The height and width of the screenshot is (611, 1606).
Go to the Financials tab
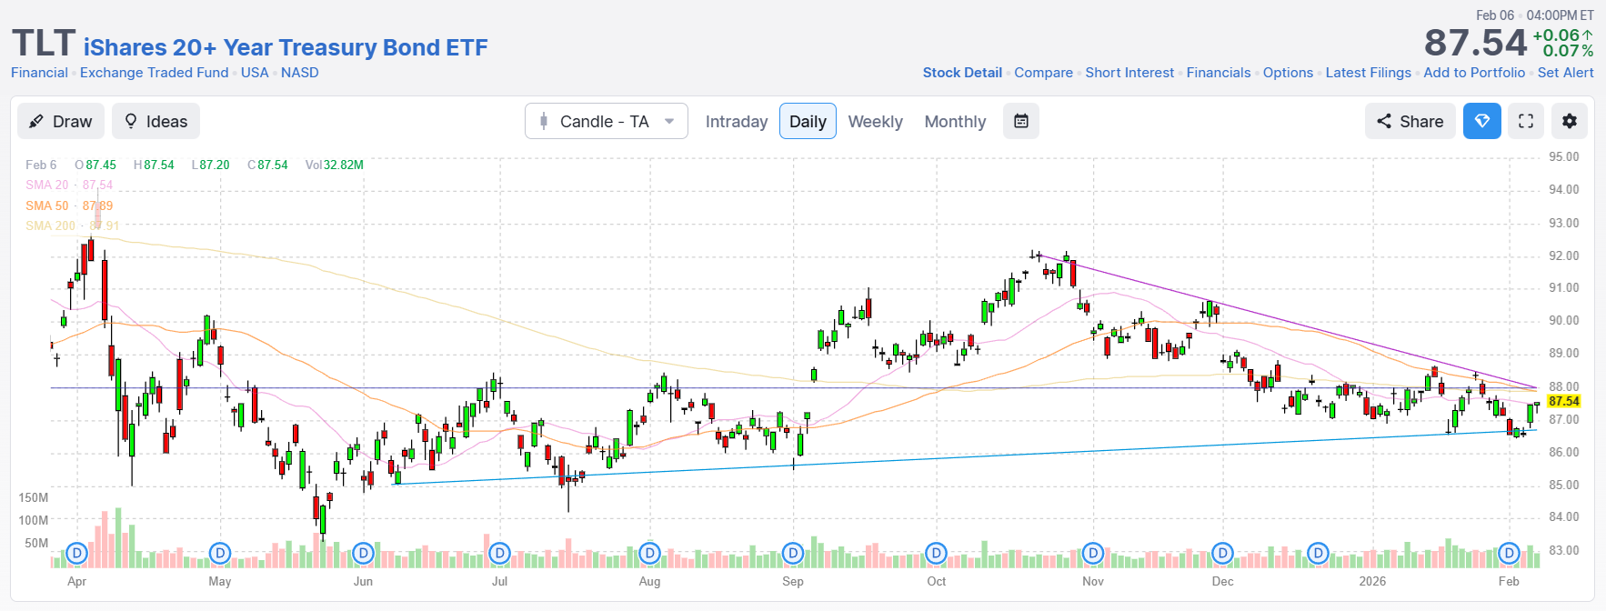pos(1219,73)
